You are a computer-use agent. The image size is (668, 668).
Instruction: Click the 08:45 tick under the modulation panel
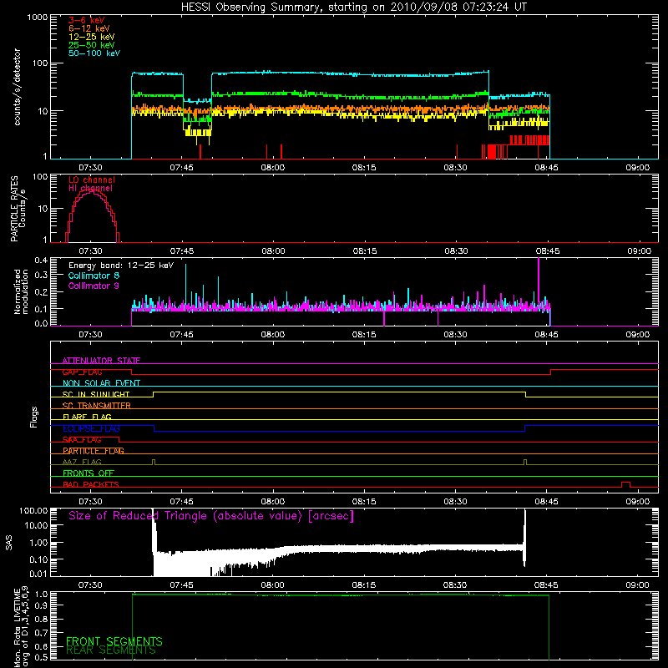(x=547, y=335)
